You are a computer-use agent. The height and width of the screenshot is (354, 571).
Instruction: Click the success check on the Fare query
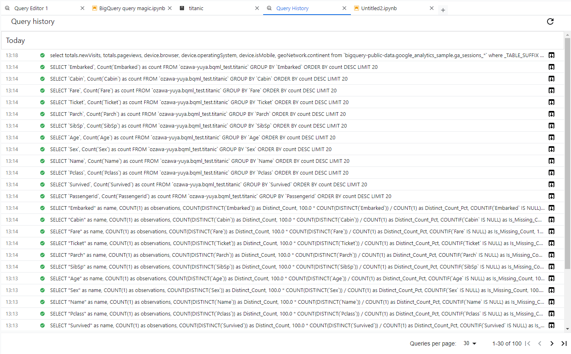click(x=42, y=90)
